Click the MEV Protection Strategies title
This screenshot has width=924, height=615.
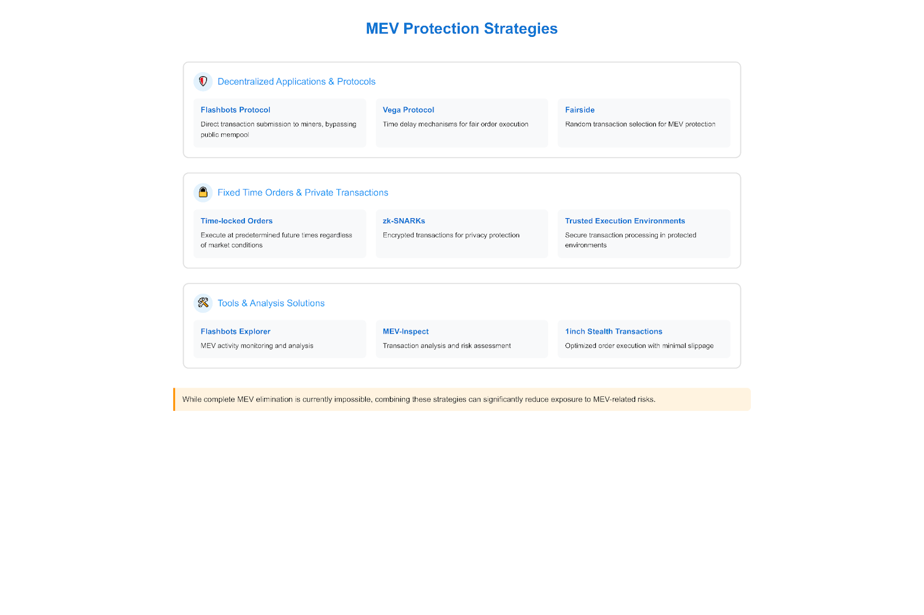click(x=461, y=29)
